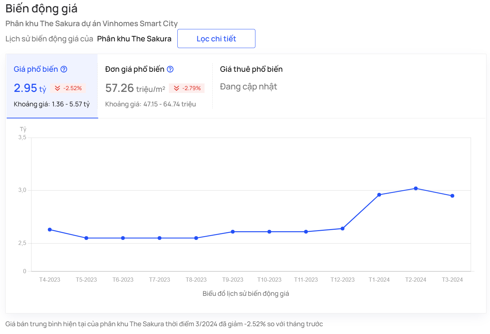Viewport: 490px width, 334px height.
Task: Click the 2,5 y-axis label
Action: [22, 243]
